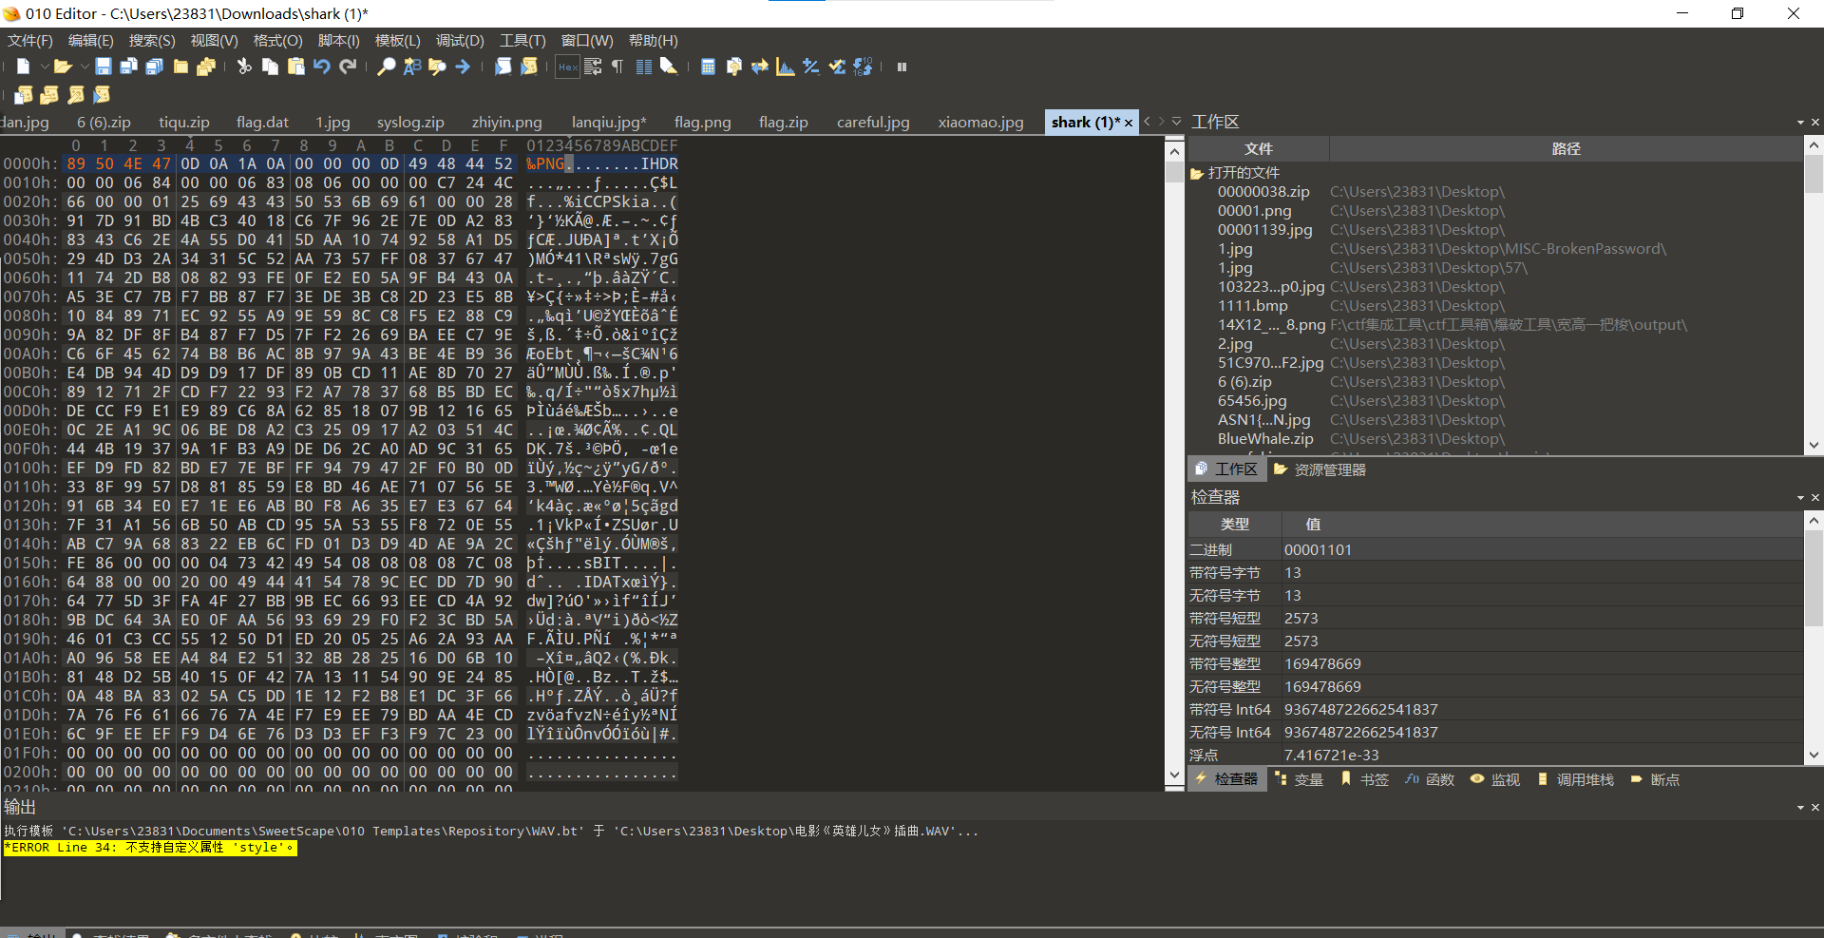The width and height of the screenshot is (1824, 938).
Task: Toggle the line wrap icon next to Hex
Action: click(x=593, y=67)
